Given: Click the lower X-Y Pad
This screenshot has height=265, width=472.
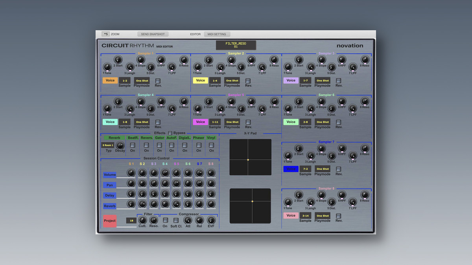Looking at the screenshot, I should coord(251,206).
